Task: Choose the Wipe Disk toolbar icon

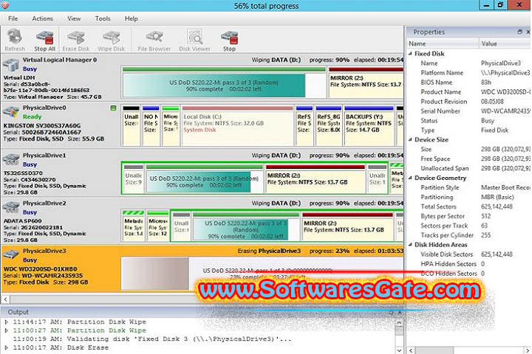Action: point(112,40)
